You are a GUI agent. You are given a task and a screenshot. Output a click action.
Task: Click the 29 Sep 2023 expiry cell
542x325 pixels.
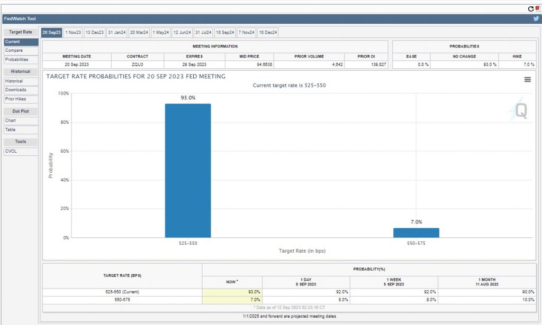pos(194,64)
